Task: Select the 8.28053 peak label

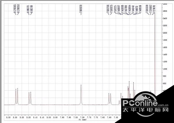Action: click(x=18, y=8)
